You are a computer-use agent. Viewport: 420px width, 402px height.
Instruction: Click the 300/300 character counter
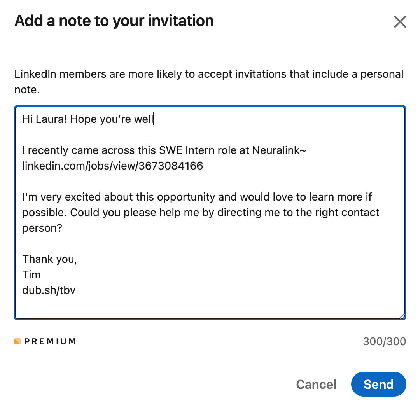[x=384, y=341]
